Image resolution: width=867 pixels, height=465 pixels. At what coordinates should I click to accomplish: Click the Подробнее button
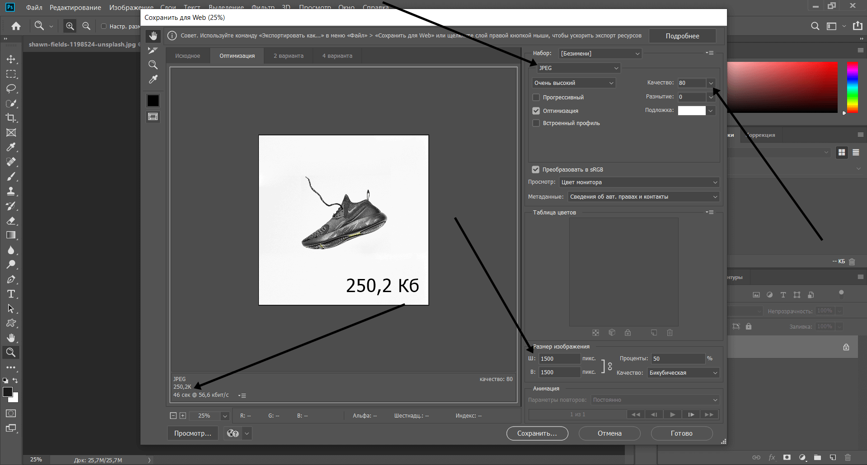[x=682, y=36]
